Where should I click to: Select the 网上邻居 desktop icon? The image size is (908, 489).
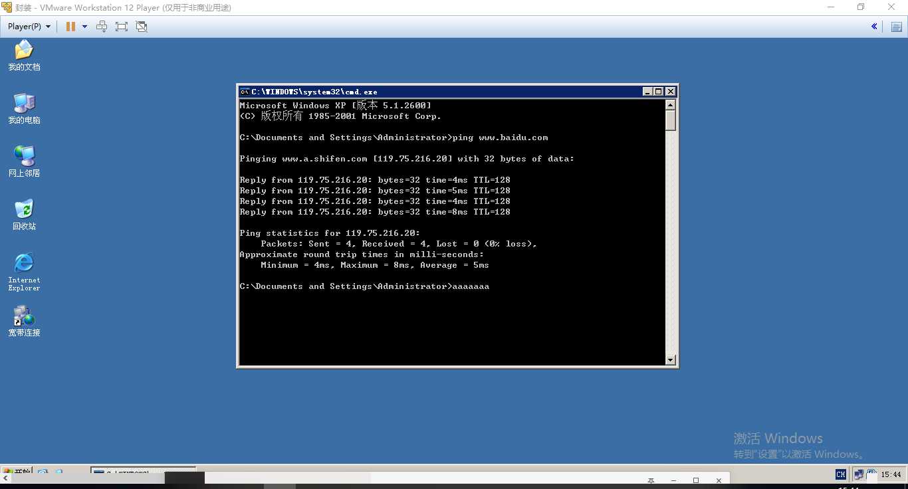click(x=24, y=162)
